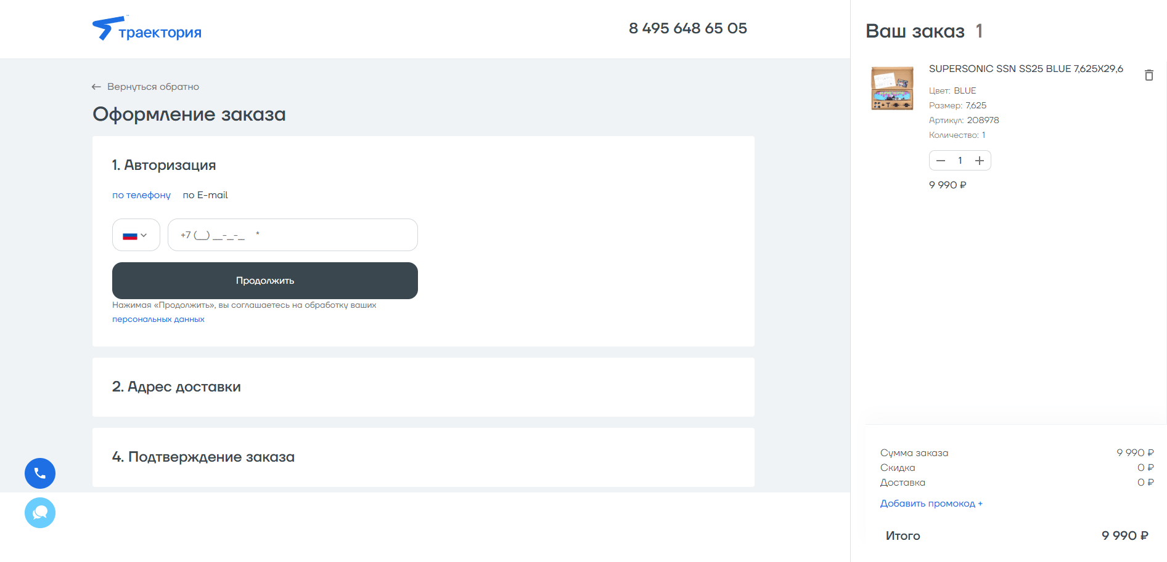Delete the Supersonic item with trash icon
Viewport: 1167px width, 562px height.
(x=1149, y=75)
